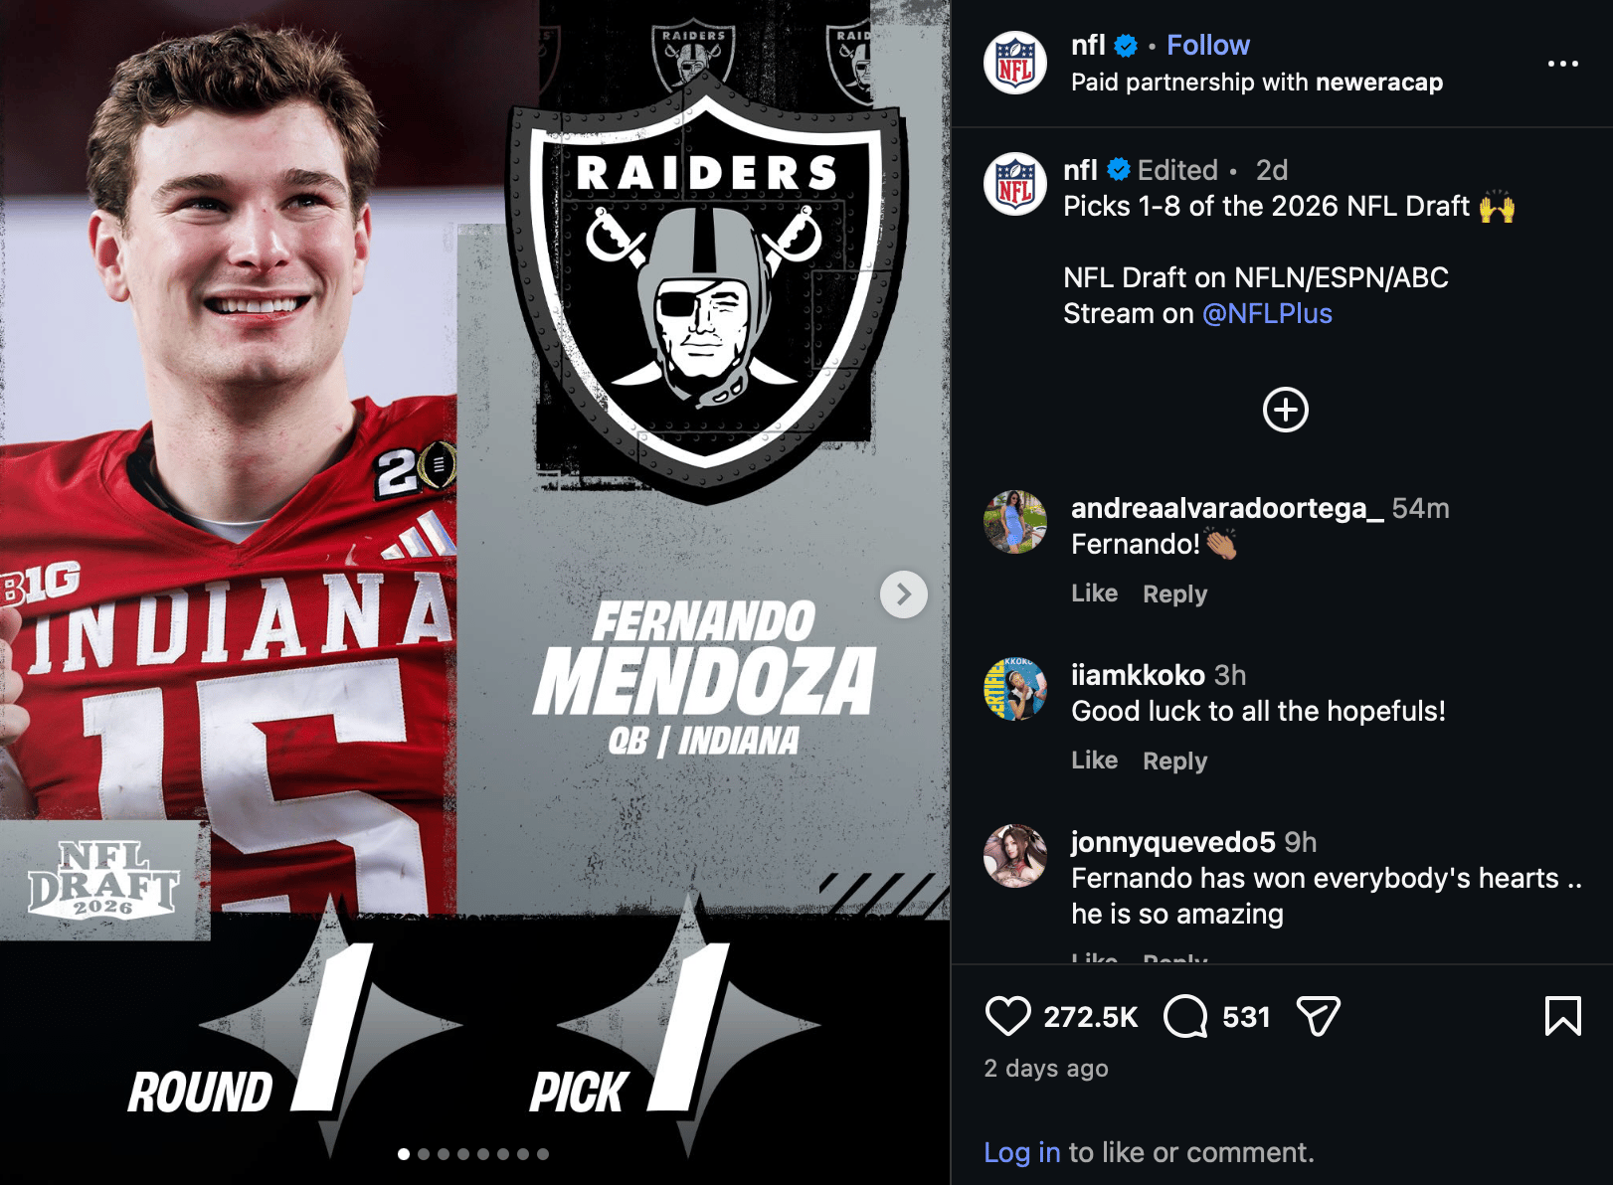Reply to iiamkkoko's comment
Viewport: 1613px width, 1185px height.
click(1174, 760)
